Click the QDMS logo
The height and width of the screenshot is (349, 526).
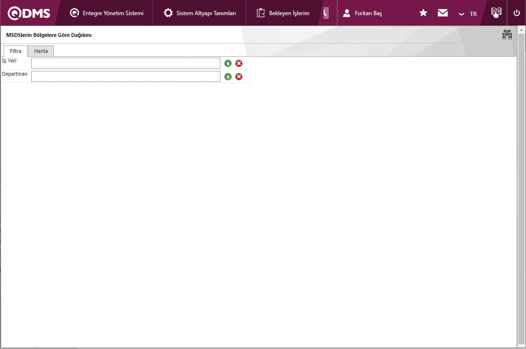tap(29, 13)
